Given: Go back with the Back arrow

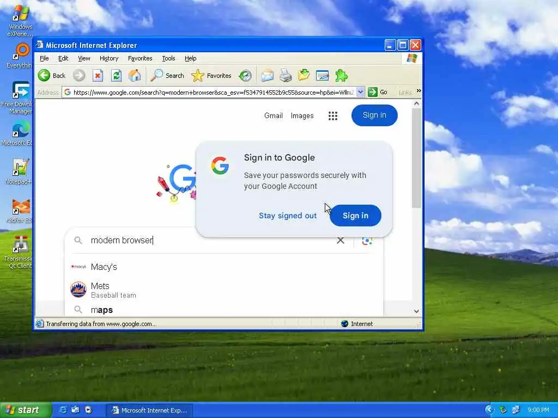Looking at the screenshot, I should (x=52, y=75).
